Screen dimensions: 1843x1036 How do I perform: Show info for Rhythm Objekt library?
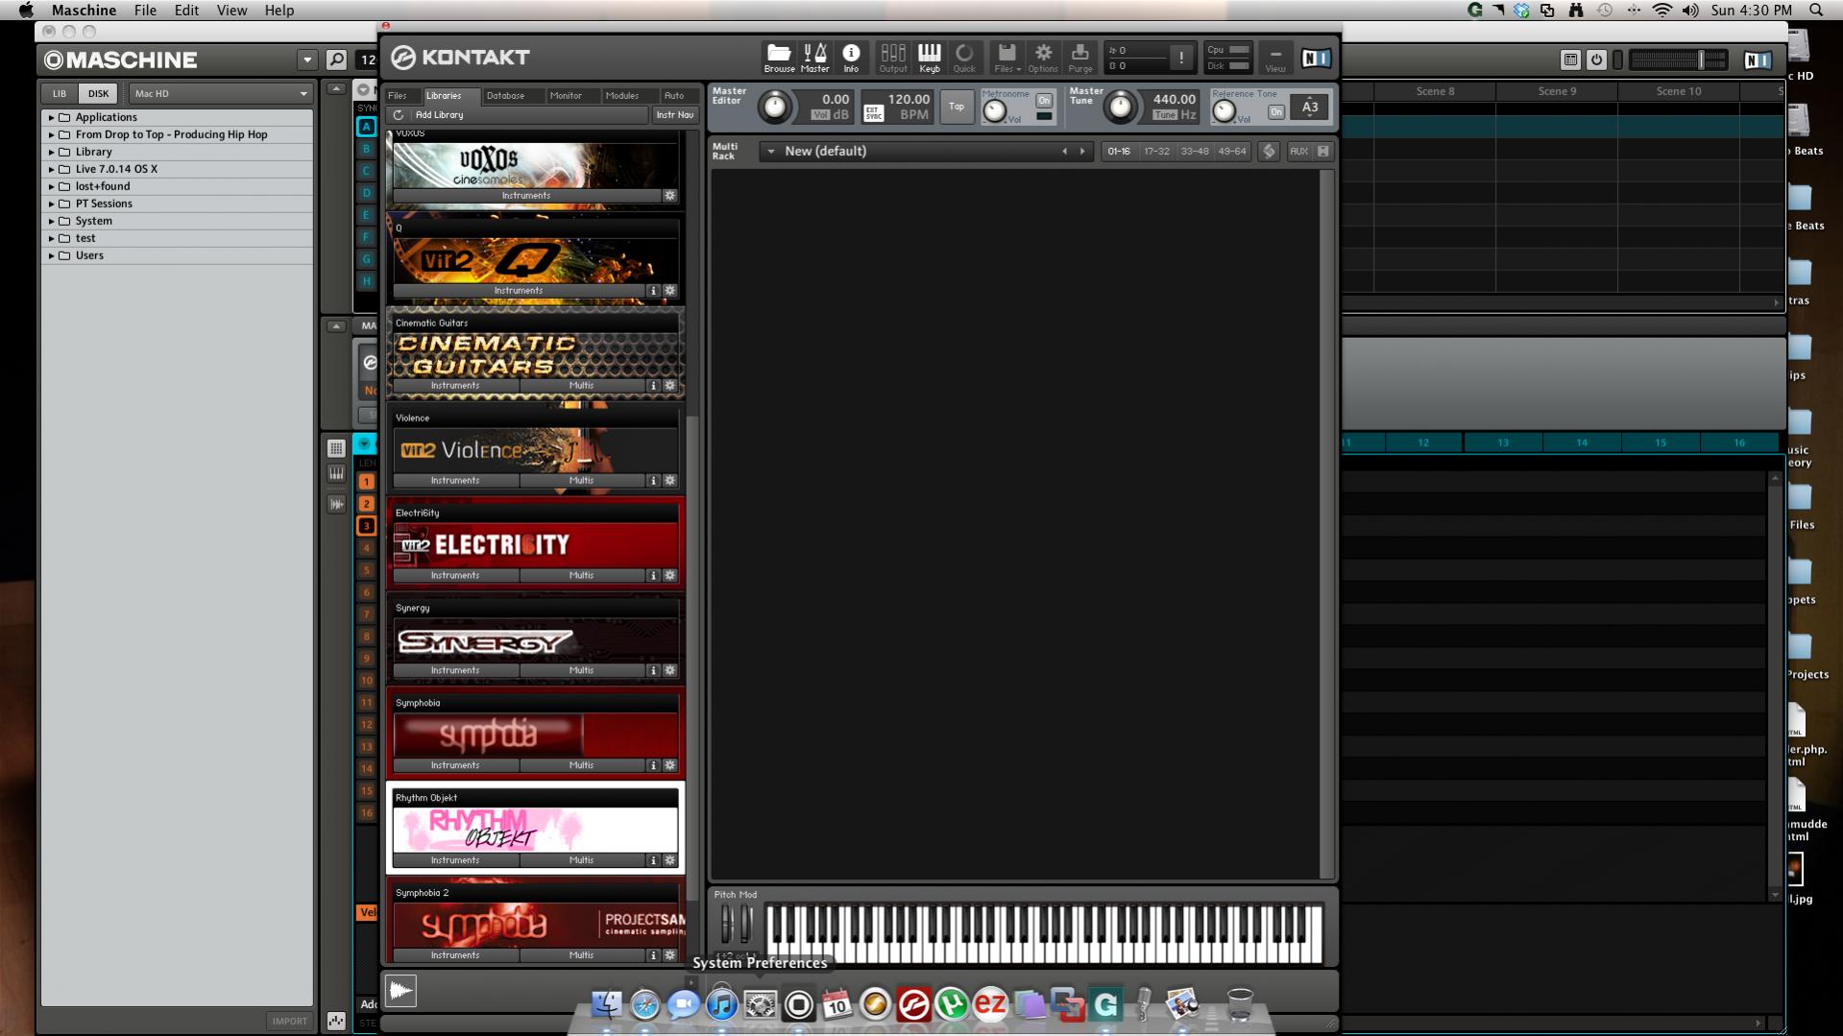click(x=653, y=861)
